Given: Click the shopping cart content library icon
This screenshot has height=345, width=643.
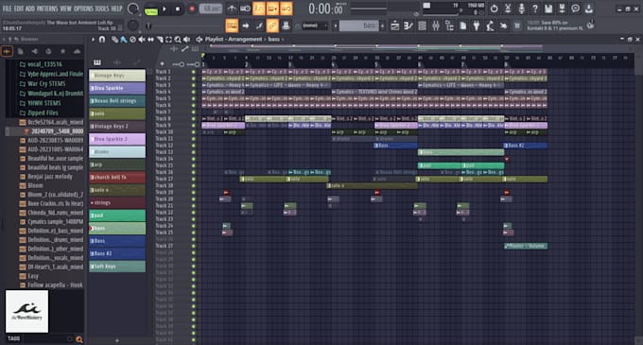Looking at the screenshot, I should [x=517, y=26].
